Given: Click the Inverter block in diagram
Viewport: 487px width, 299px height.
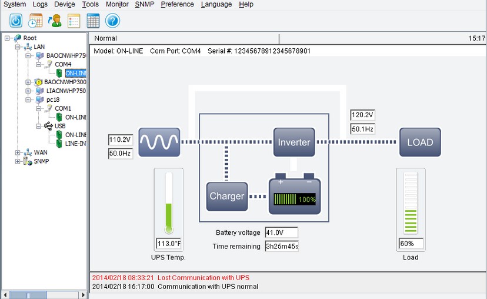Looking at the screenshot, I should (x=294, y=142).
